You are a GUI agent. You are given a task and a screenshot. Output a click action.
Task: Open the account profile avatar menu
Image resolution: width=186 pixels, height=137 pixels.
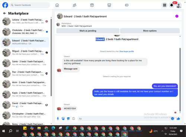click(x=179, y=5)
